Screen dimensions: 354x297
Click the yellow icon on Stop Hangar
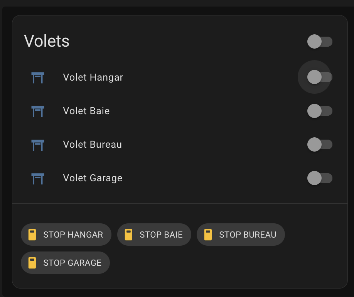tap(32, 235)
